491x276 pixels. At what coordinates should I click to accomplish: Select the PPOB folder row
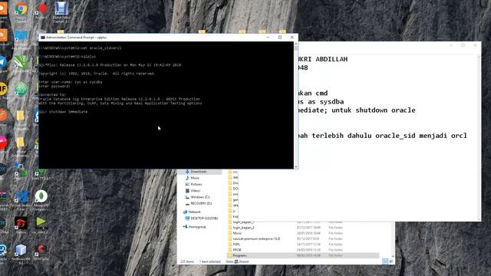coord(303,250)
